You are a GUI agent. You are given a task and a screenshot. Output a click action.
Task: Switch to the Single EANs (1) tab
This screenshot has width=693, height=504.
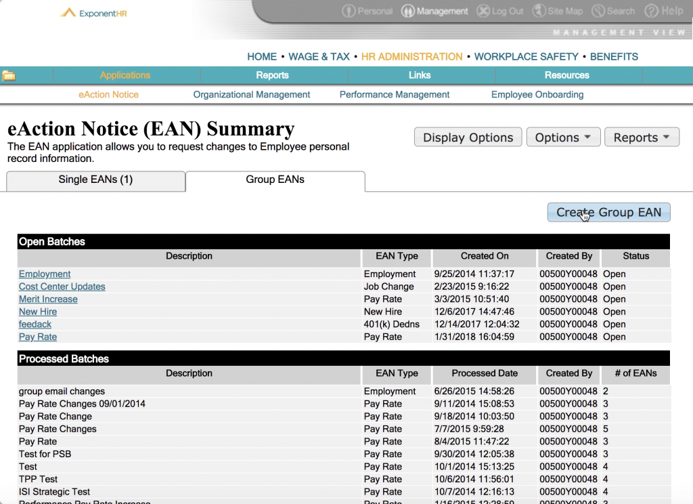(95, 180)
